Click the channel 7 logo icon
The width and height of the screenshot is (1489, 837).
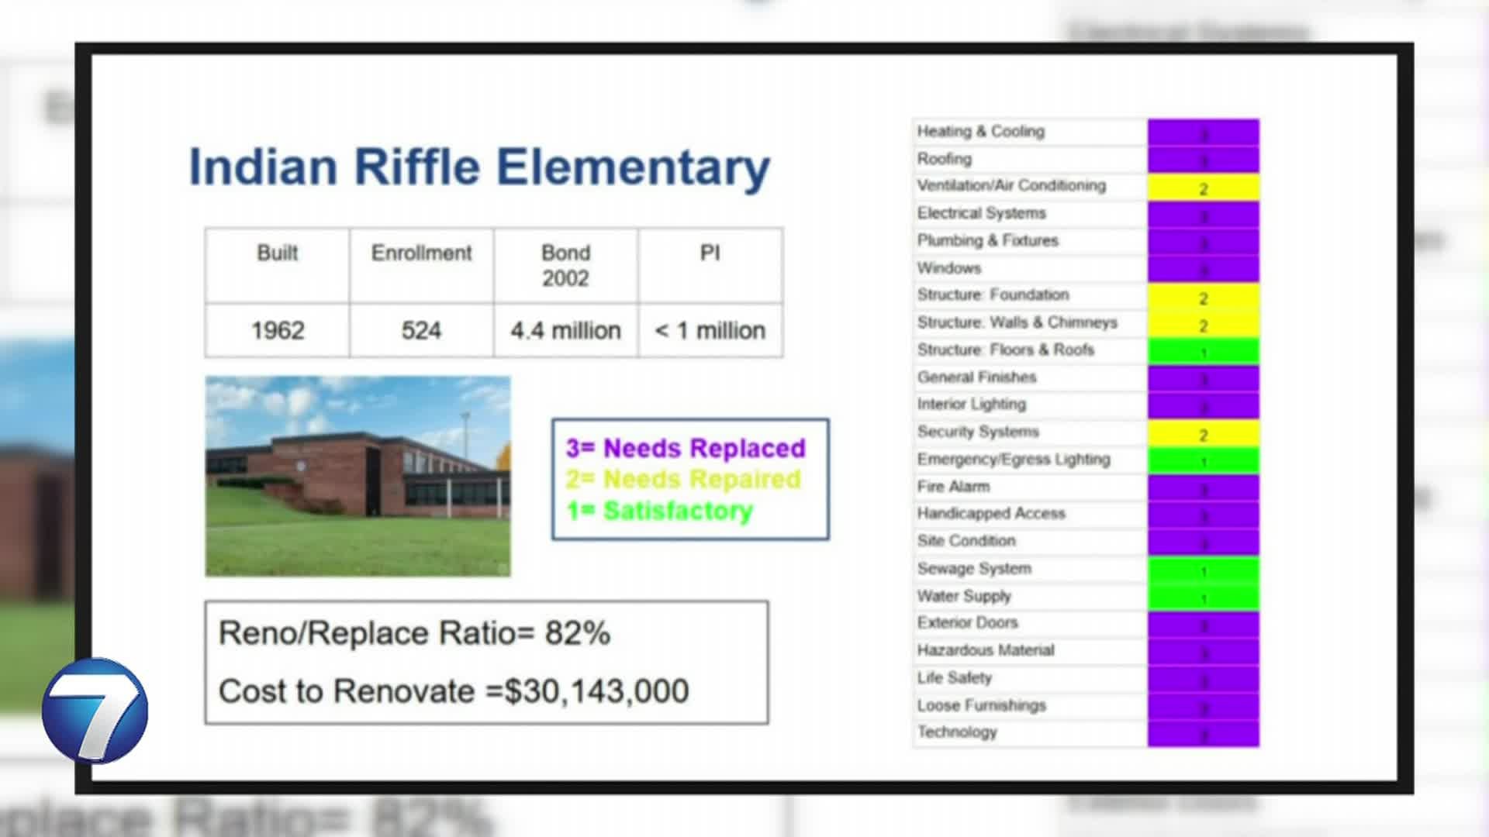(x=95, y=711)
